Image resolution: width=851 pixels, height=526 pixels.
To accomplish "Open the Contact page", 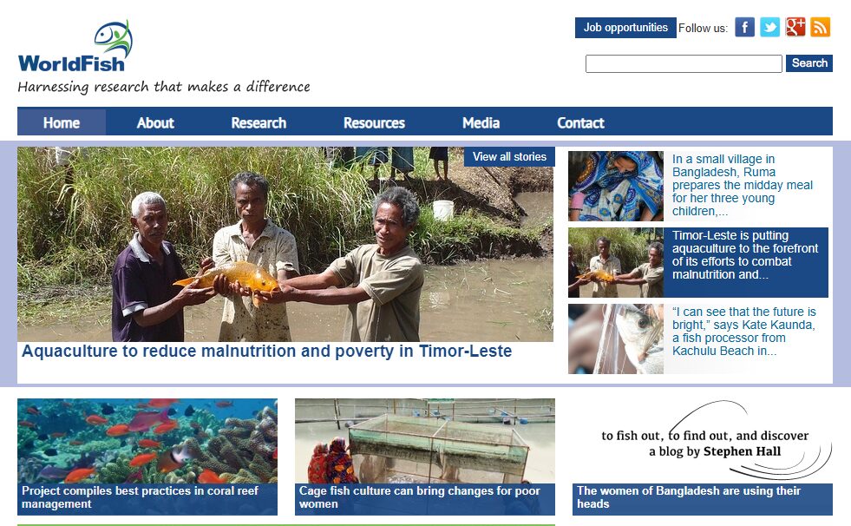I will (580, 122).
